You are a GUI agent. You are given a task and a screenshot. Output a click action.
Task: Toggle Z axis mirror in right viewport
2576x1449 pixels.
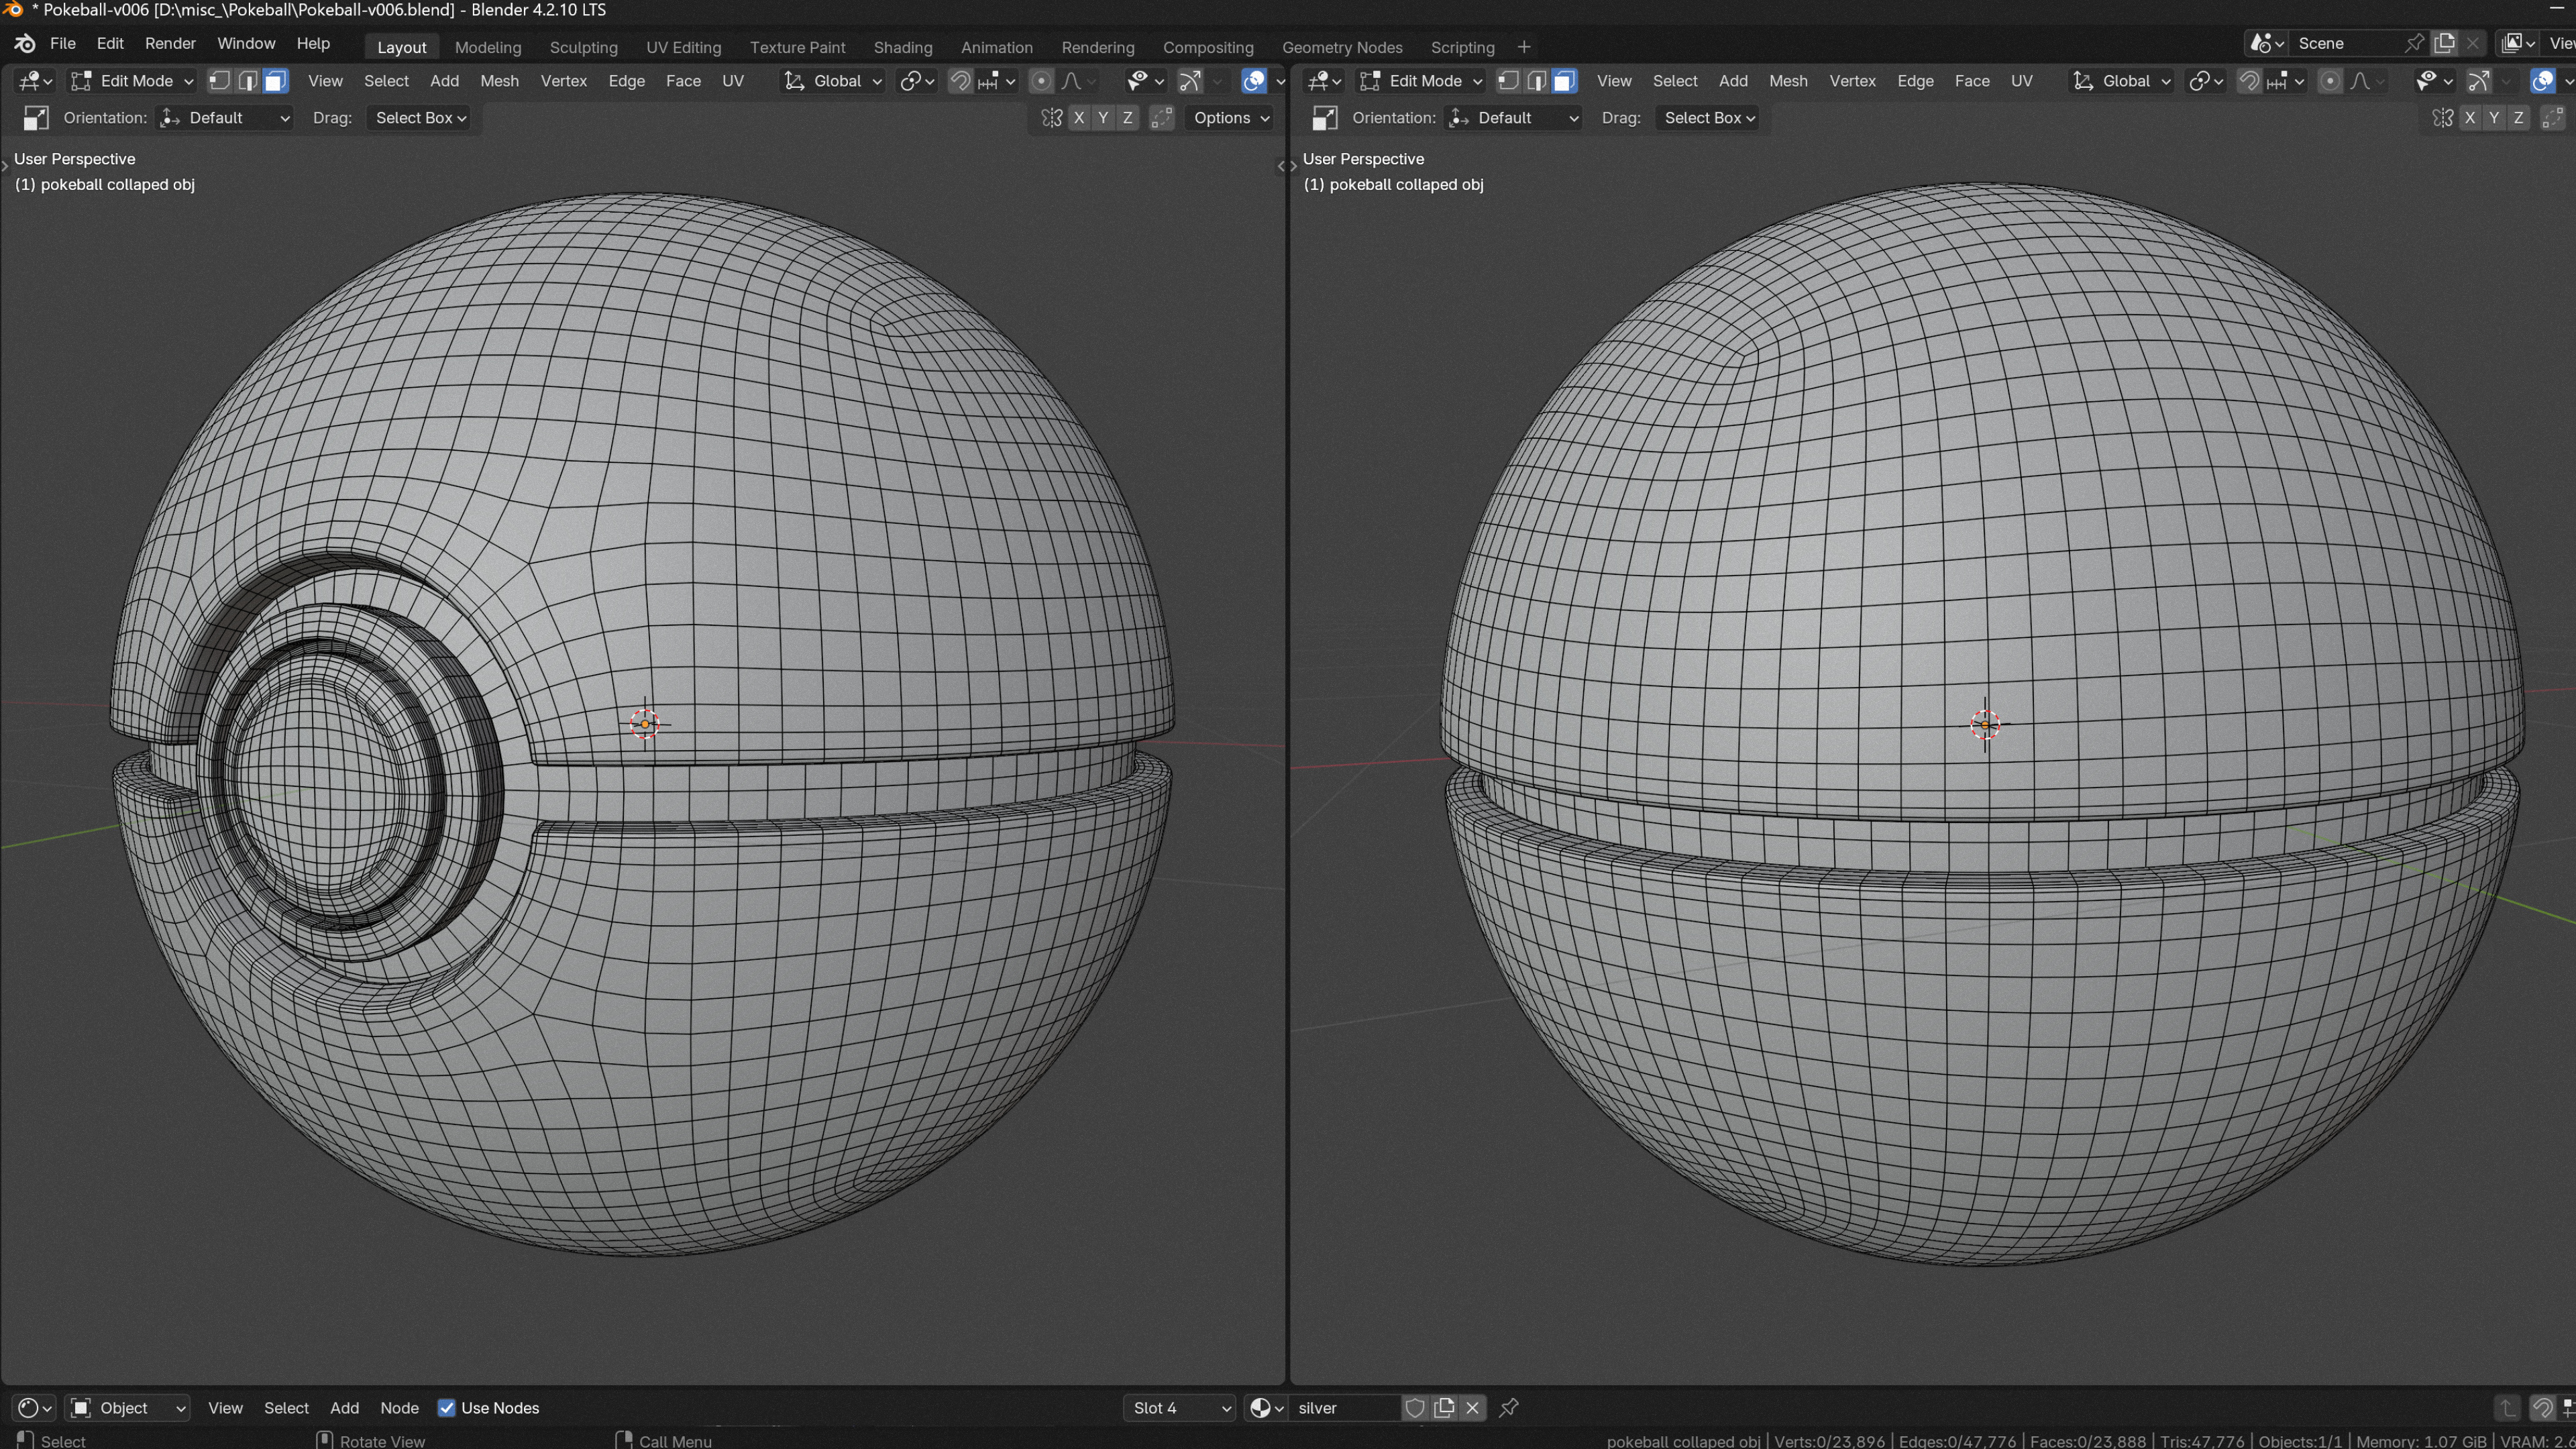click(2518, 118)
